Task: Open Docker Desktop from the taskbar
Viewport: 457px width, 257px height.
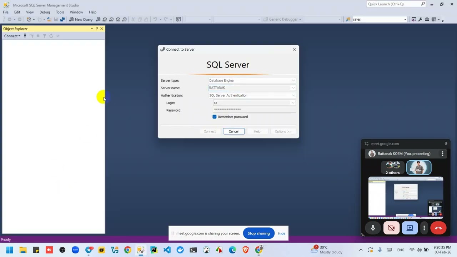Action: coord(180,250)
